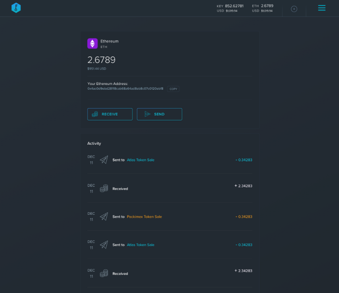Click the add token plus icon

click(294, 9)
